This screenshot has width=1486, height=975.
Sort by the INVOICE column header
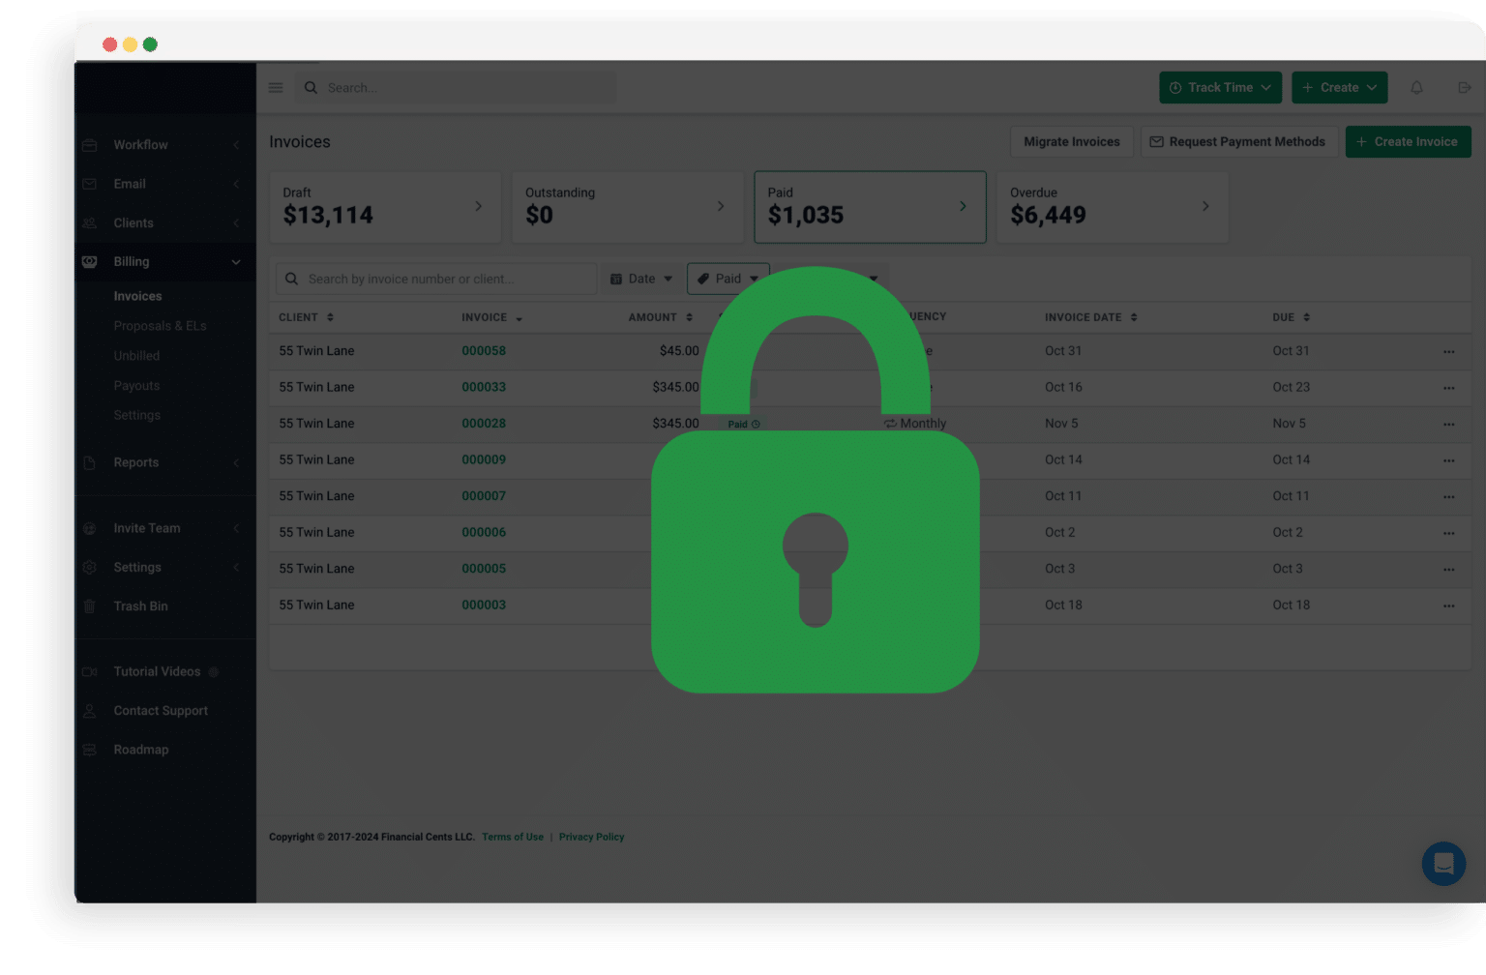491,317
